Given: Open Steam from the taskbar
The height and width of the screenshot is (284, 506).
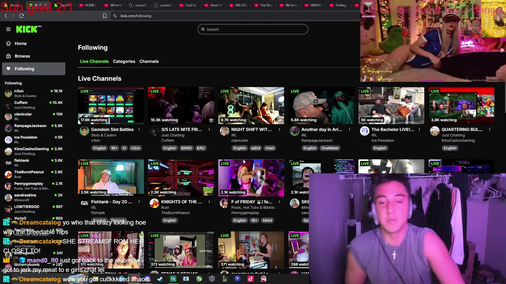Looking at the screenshot, I should (x=160, y=279).
